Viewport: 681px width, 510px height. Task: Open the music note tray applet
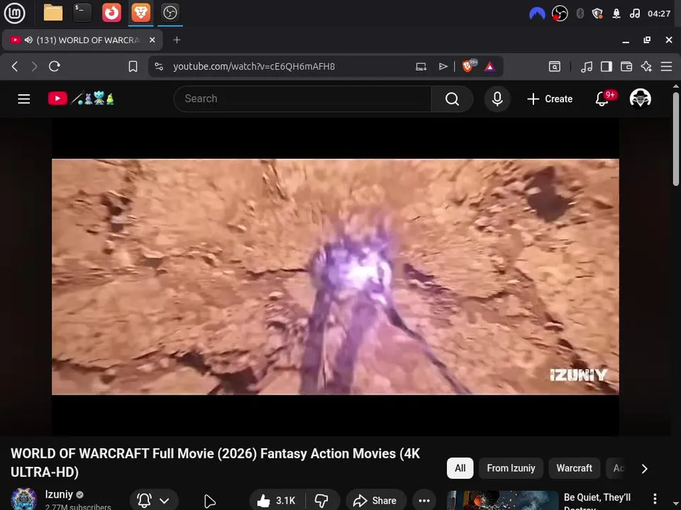(x=634, y=13)
